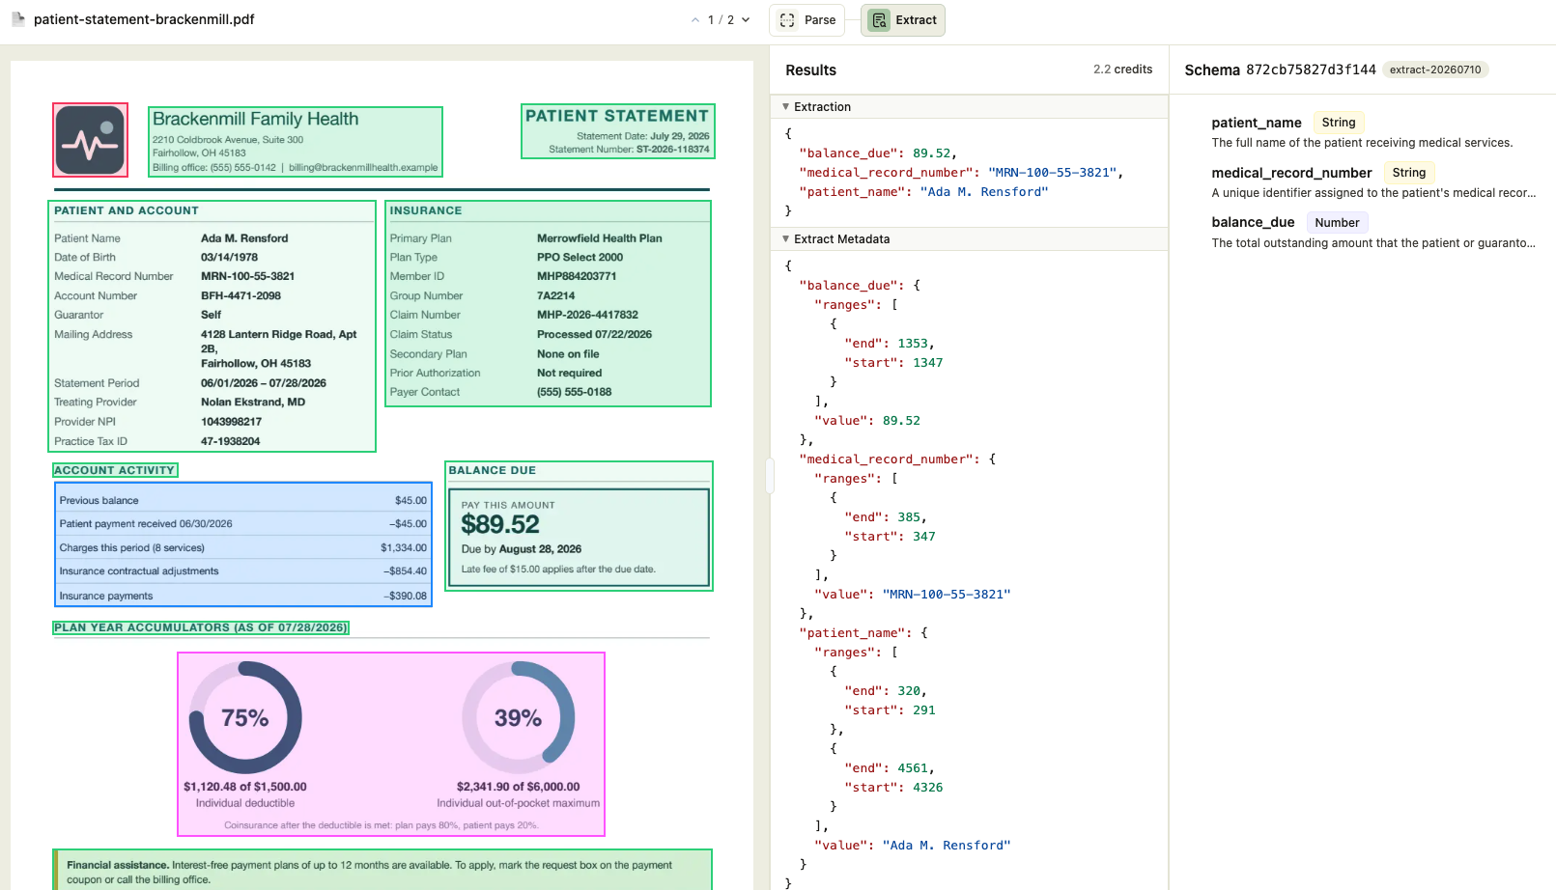Click the balance_due schema field
Viewport: 1556px width, 890px height.
[1253, 222]
